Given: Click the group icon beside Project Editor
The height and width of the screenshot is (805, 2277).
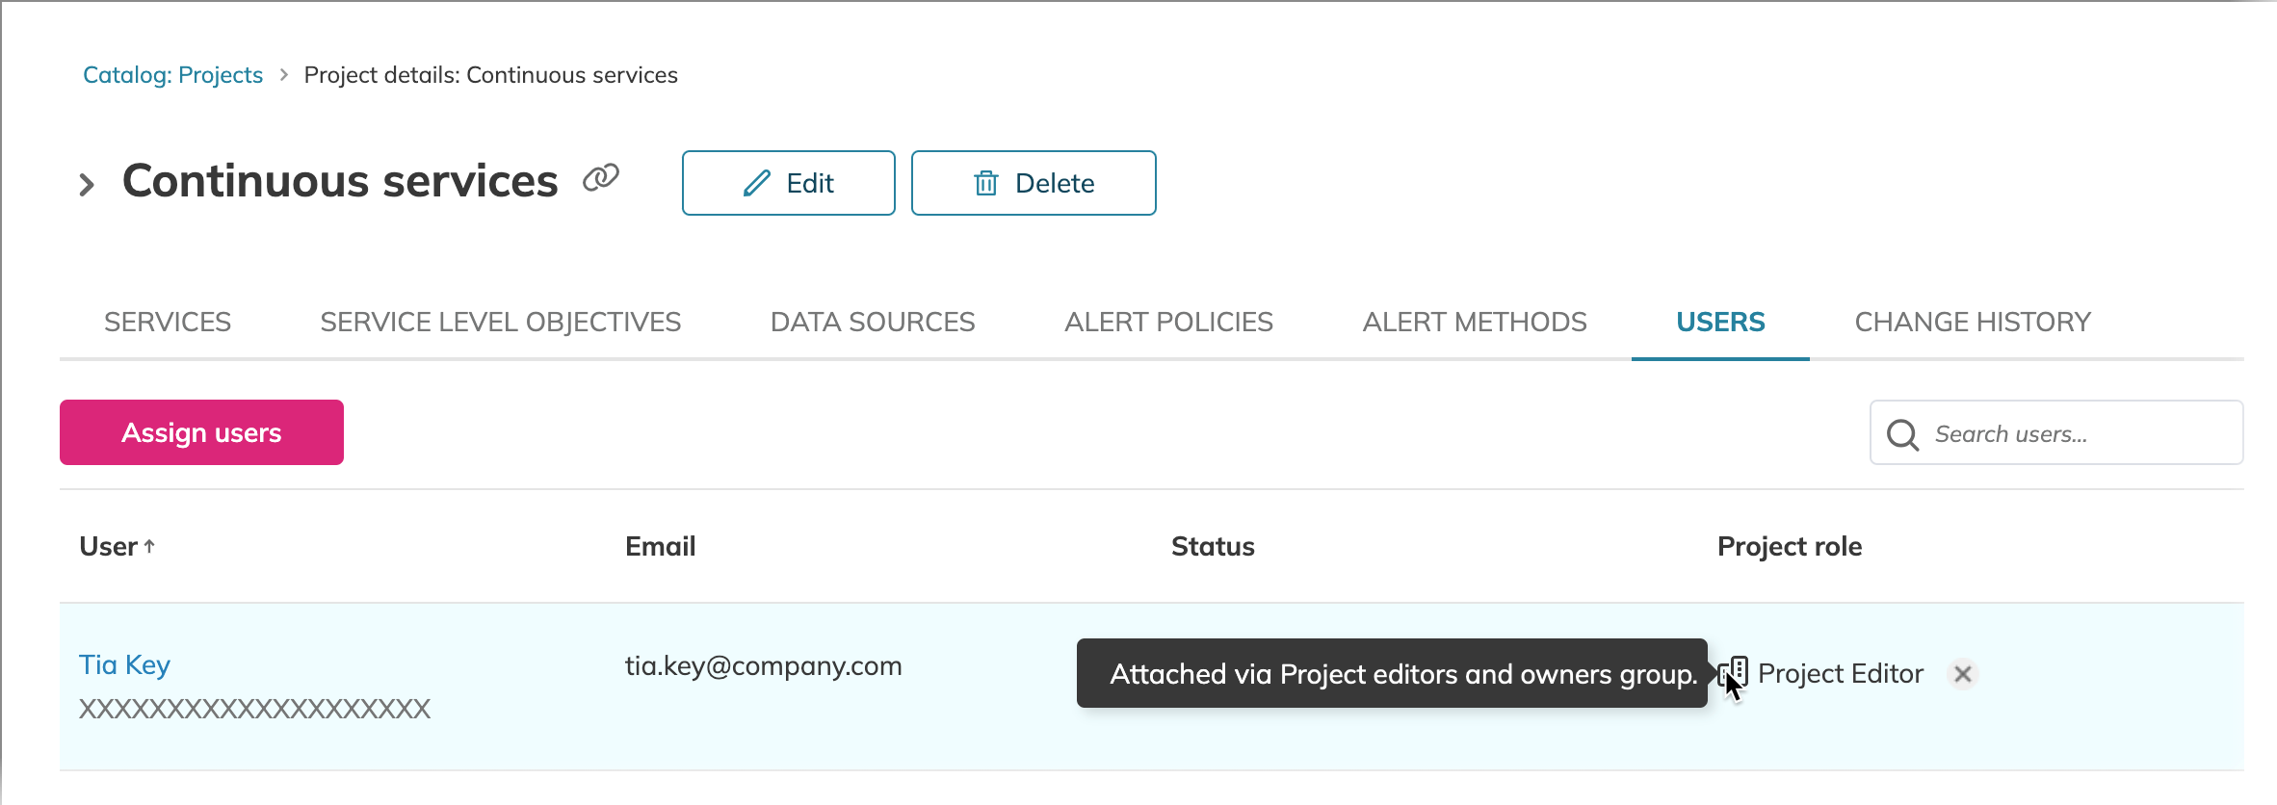Looking at the screenshot, I should click(x=1734, y=672).
